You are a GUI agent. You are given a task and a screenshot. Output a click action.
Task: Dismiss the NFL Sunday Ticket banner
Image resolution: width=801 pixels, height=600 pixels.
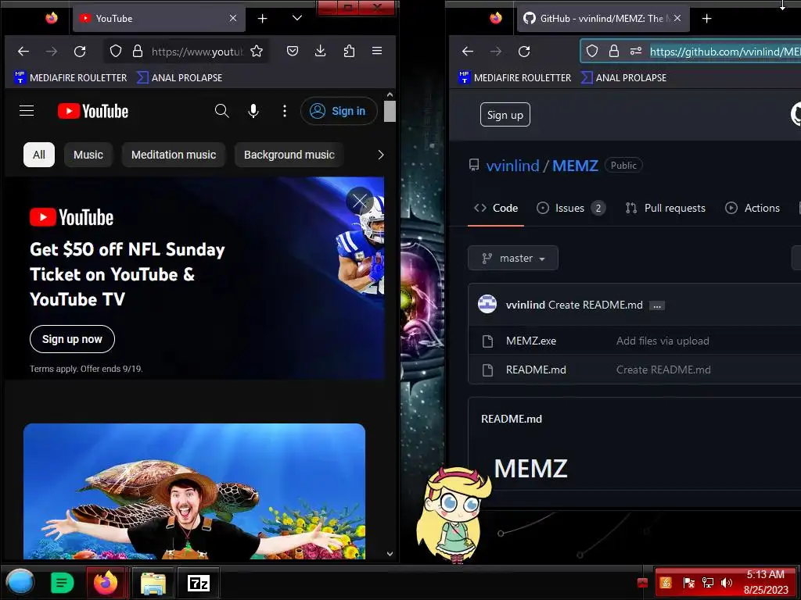coord(360,202)
